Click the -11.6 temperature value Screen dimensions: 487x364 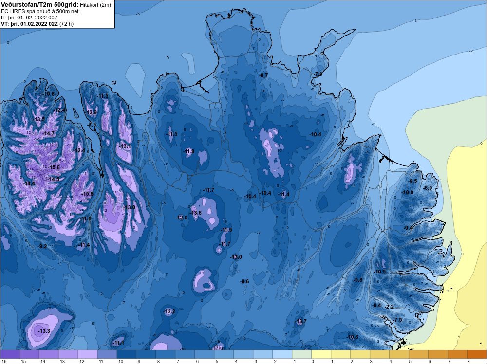(x=86, y=218)
